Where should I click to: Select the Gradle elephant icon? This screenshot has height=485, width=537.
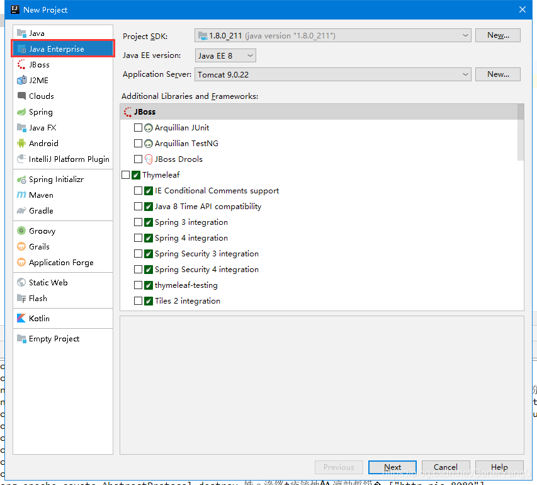pyautogui.click(x=21, y=211)
